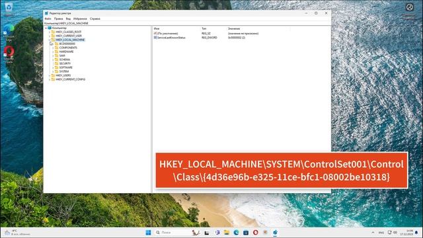Click the HKEY_USERS folder icon
Viewport: 423px width, 238px height.
click(53, 75)
